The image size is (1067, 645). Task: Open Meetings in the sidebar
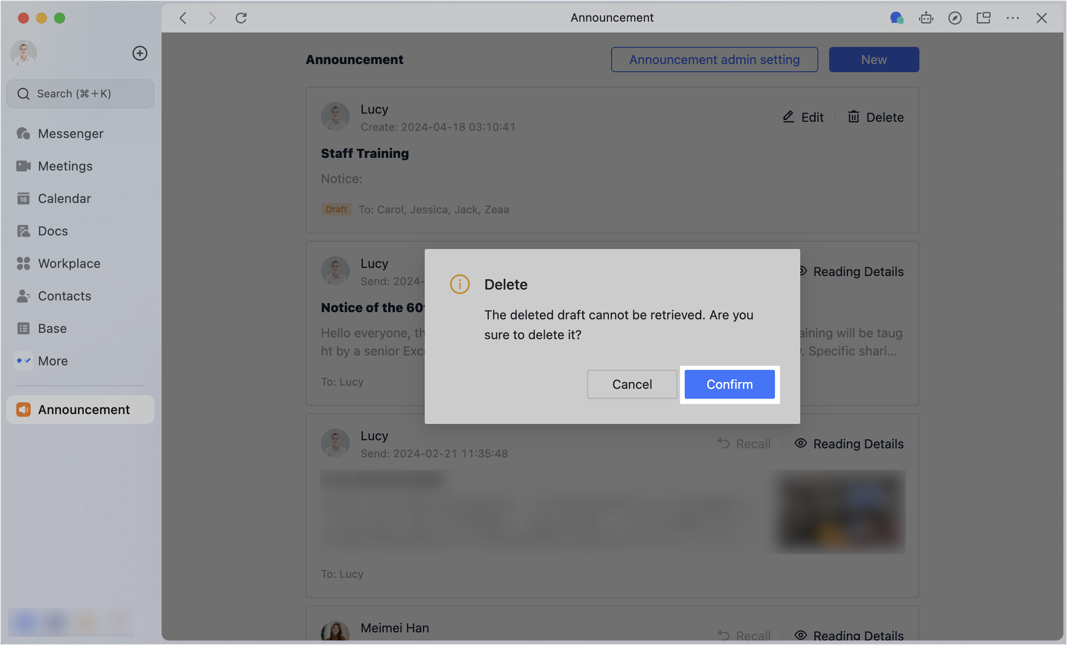point(65,166)
